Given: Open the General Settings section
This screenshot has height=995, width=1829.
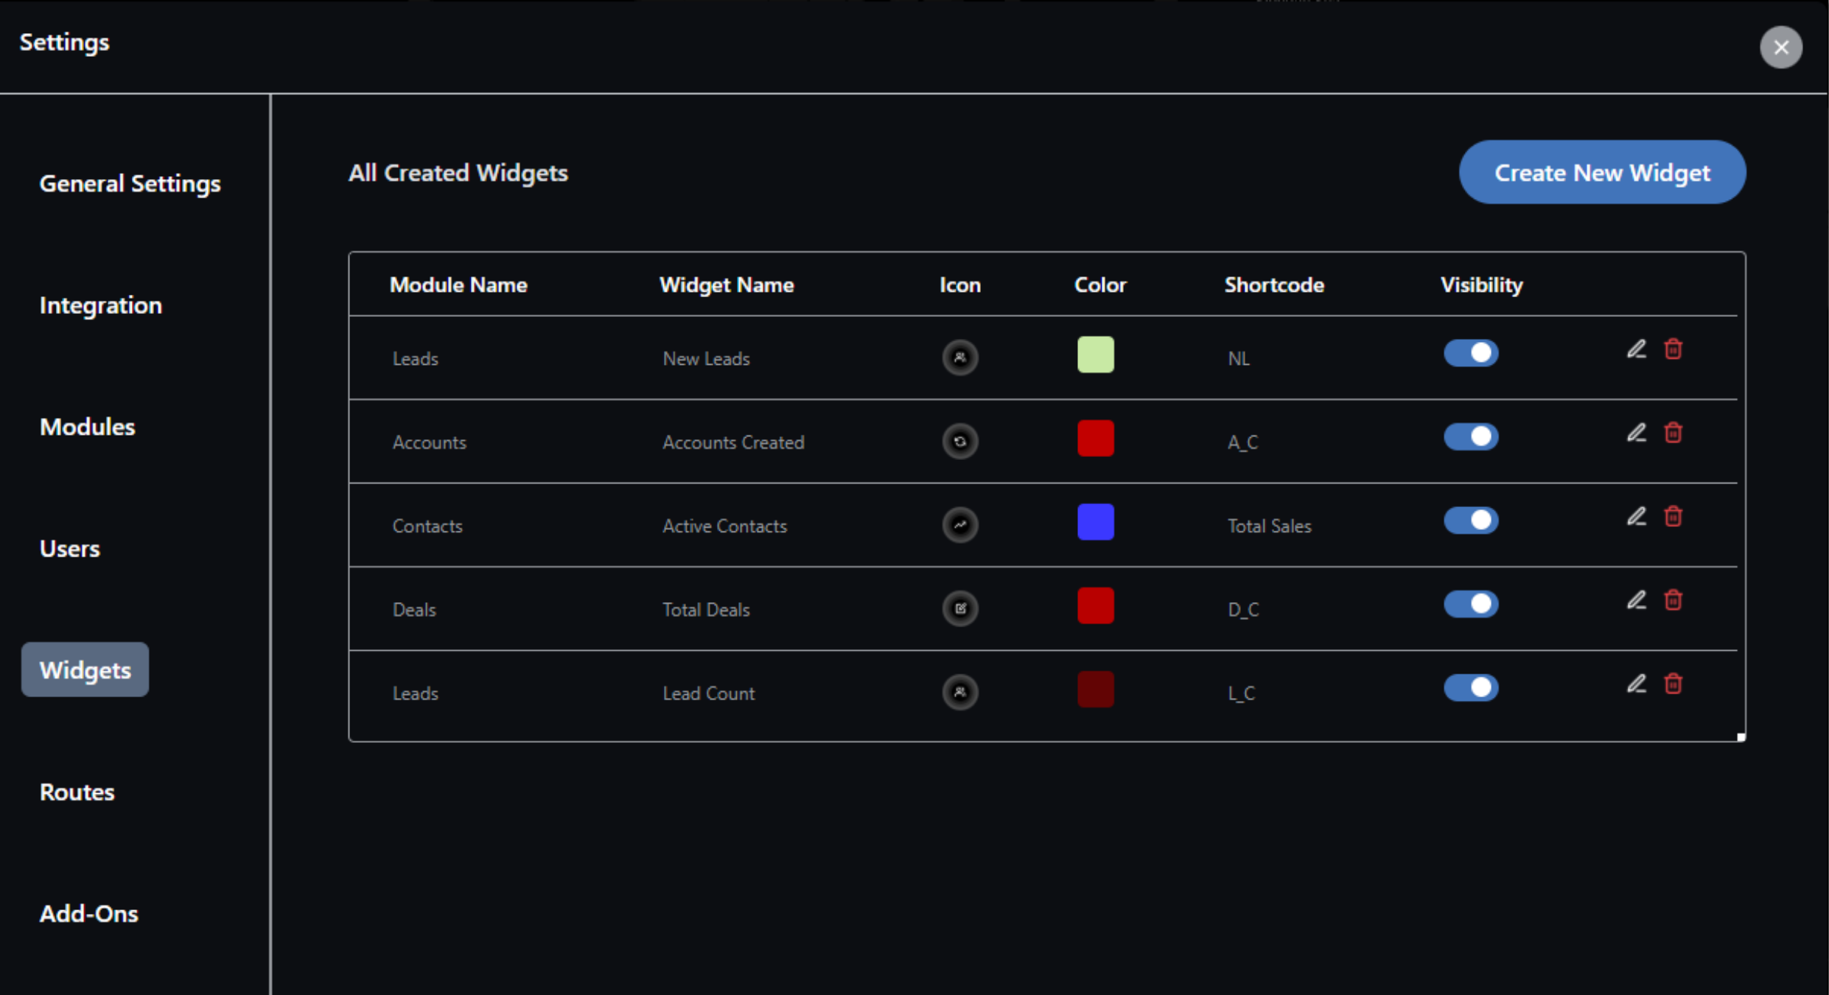Looking at the screenshot, I should pyautogui.click(x=130, y=184).
